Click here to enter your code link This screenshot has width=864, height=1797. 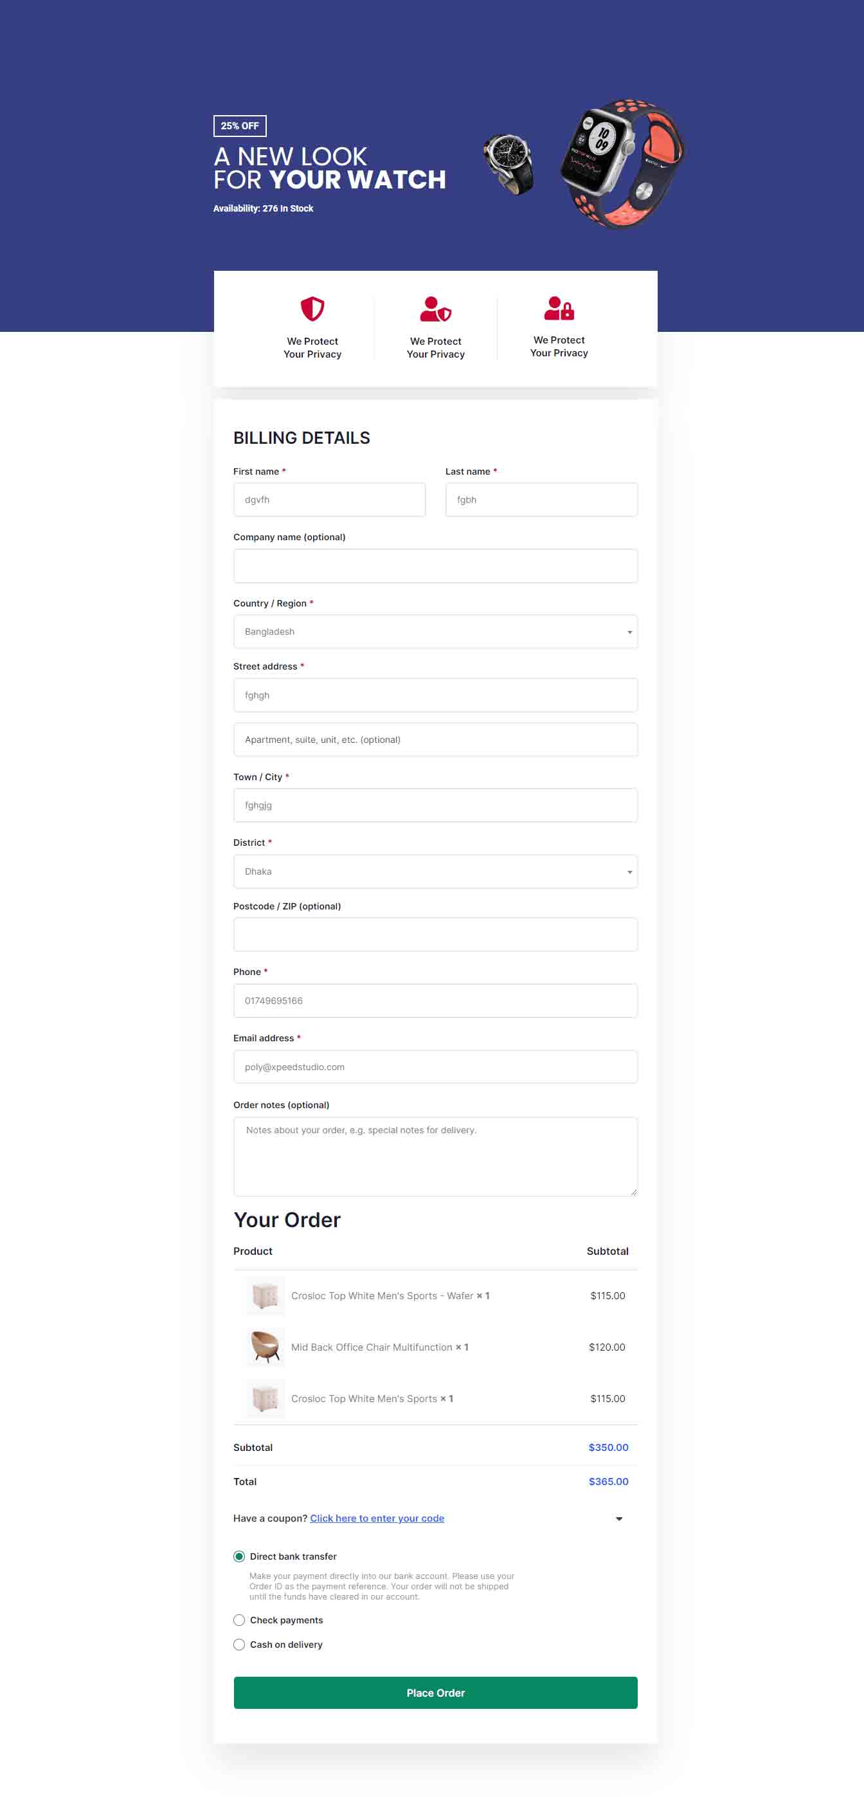[377, 1517]
